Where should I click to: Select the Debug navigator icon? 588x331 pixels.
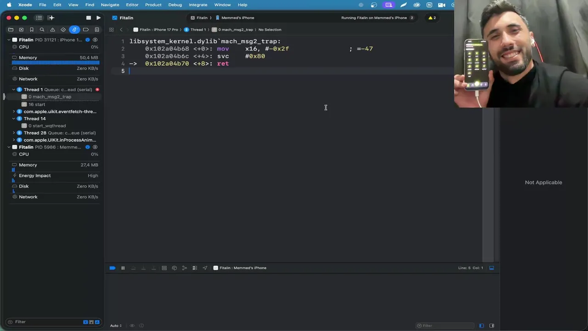74,29
